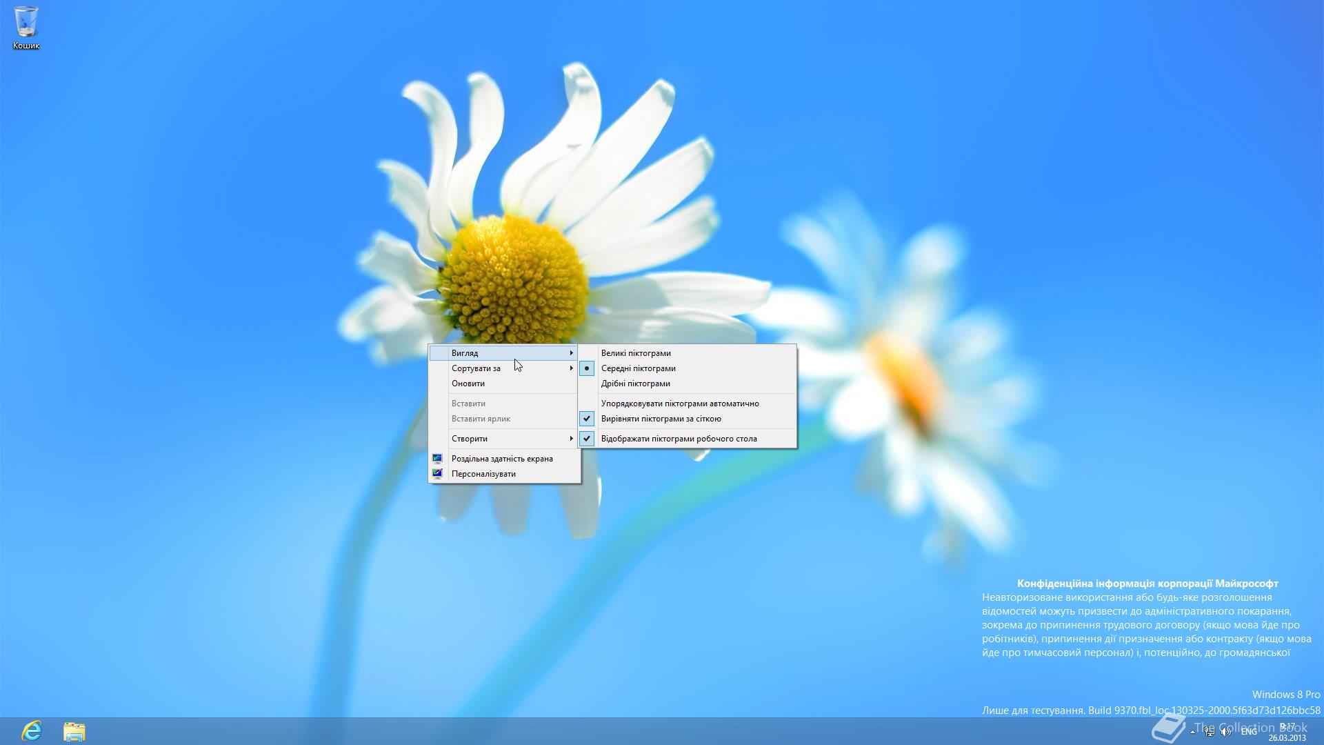Open File Explorer from the taskbar
Image resolution: width=1324 pixels, height=745 pixels.
[x=74, y=731]
